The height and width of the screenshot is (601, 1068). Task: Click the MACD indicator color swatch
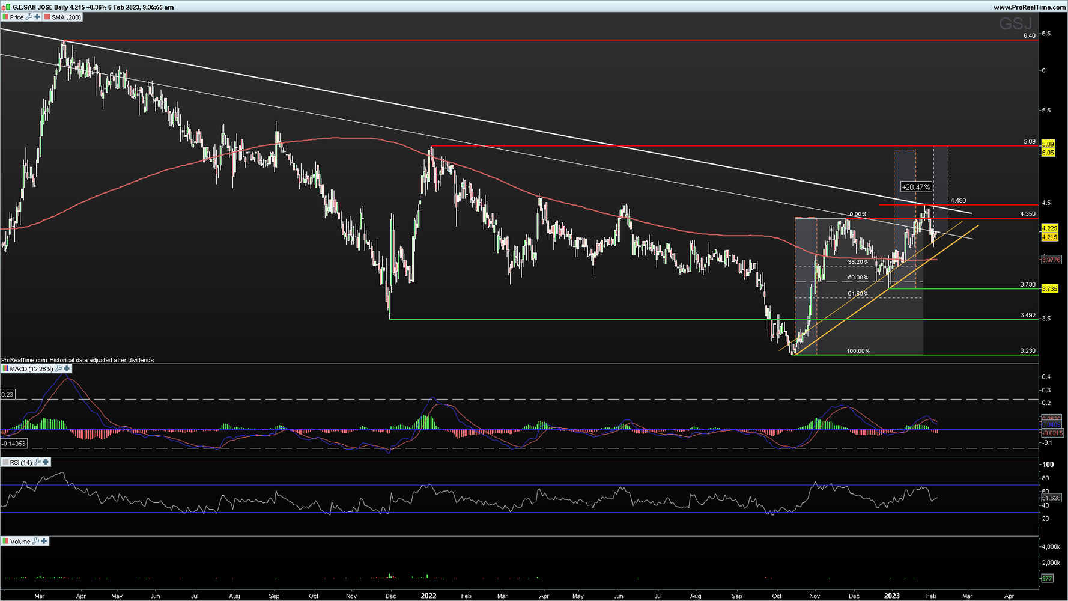click(5, 369)
